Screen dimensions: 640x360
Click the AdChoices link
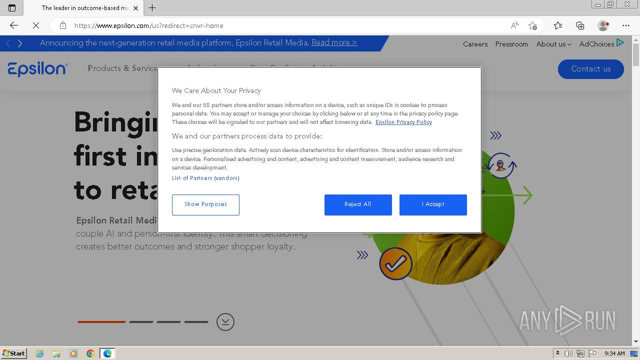601,43
